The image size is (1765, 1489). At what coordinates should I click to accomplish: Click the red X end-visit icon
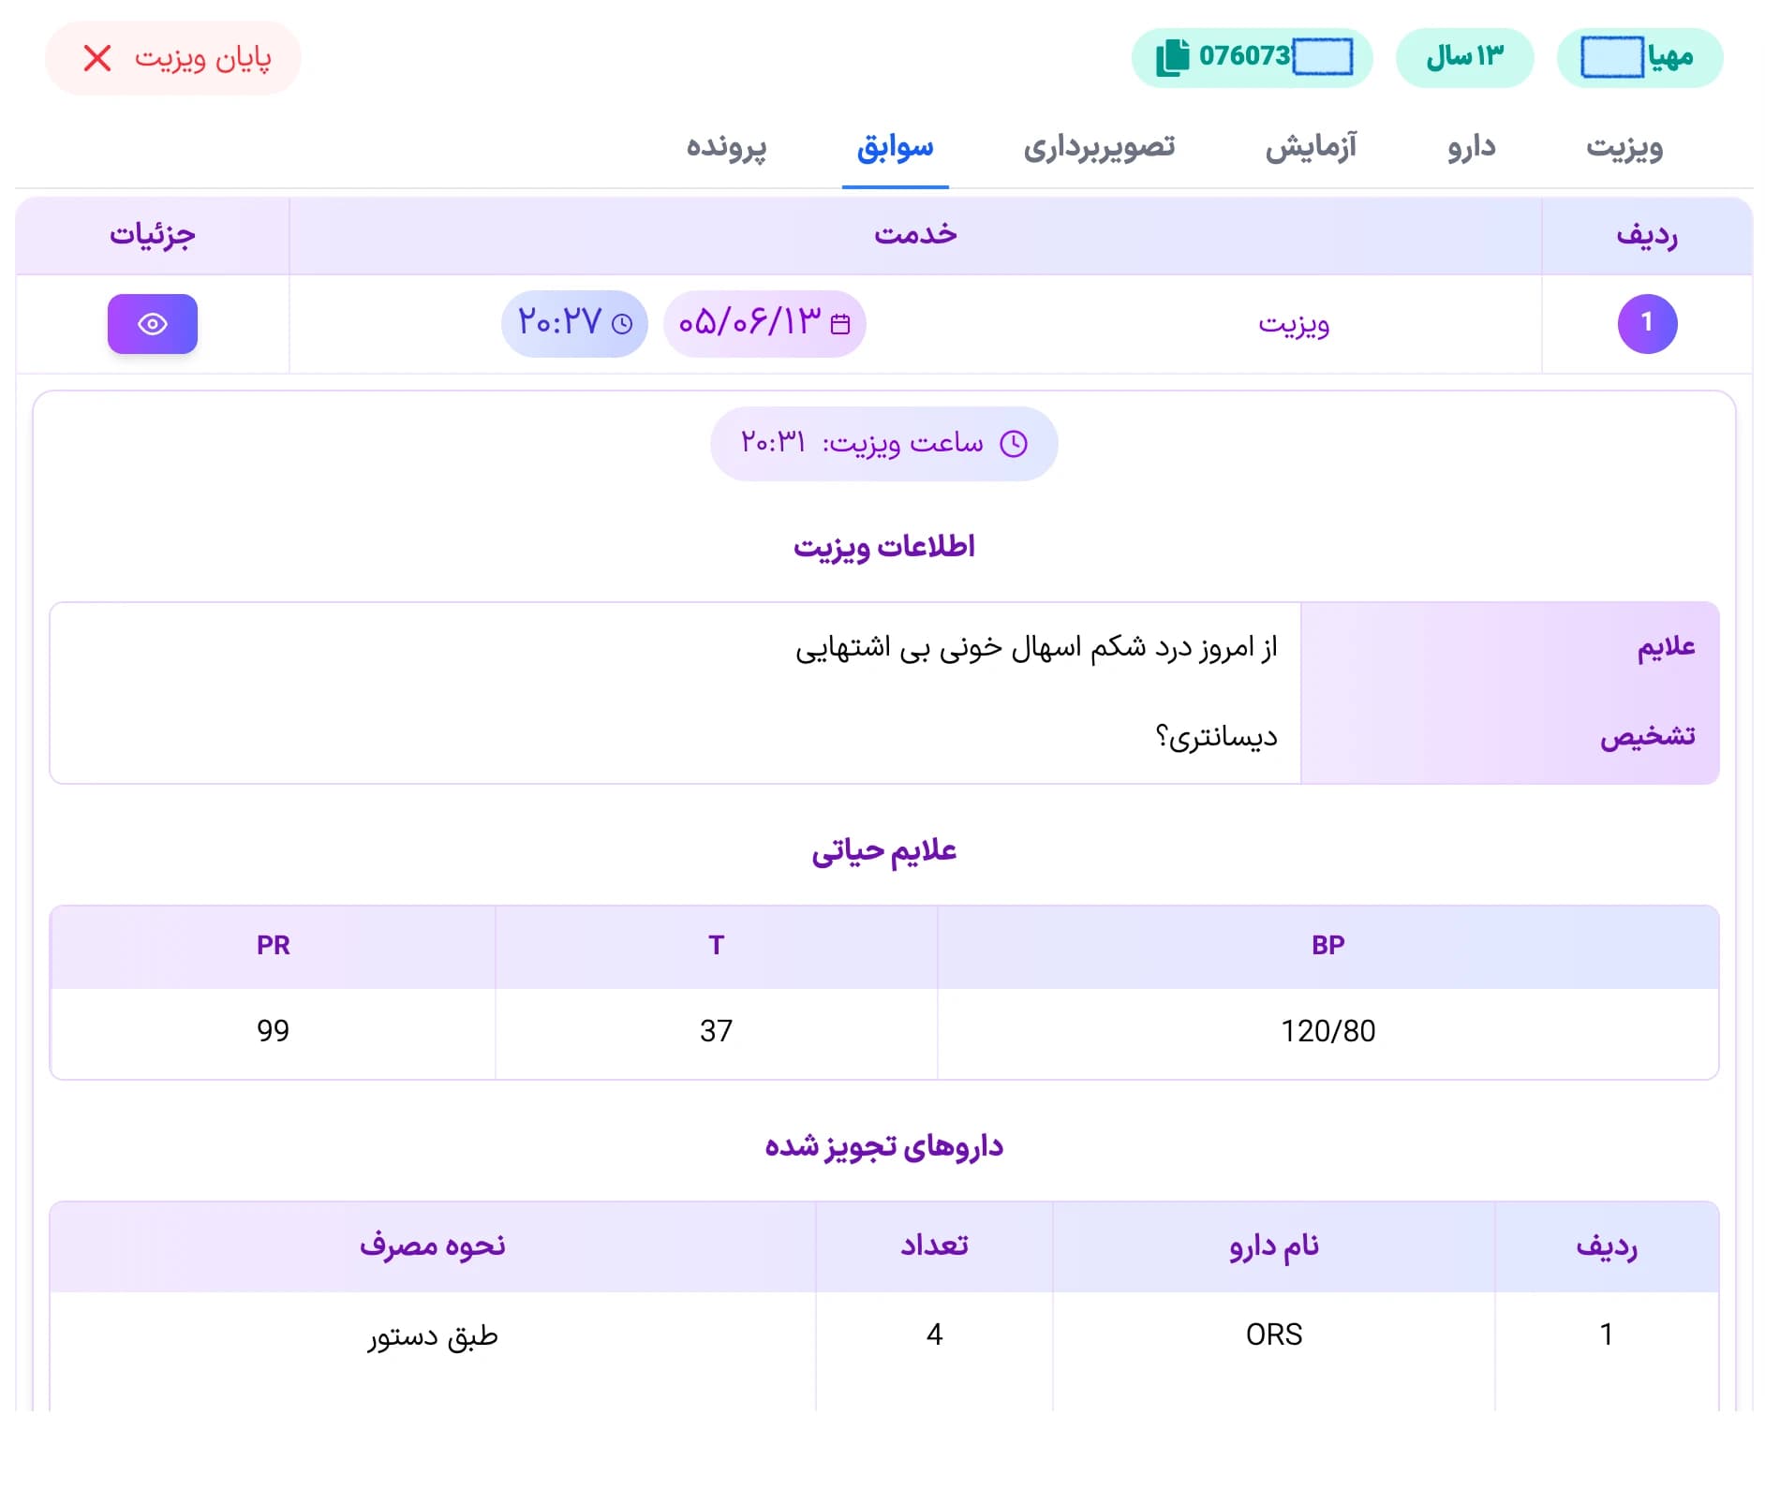tap(97, 58)
